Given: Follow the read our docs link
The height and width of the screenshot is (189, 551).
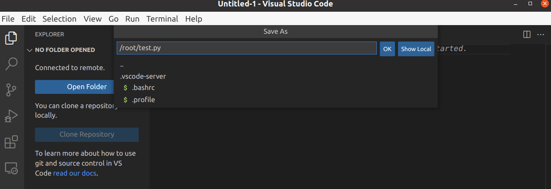Looking at the screenshot, I should point(75,173).
